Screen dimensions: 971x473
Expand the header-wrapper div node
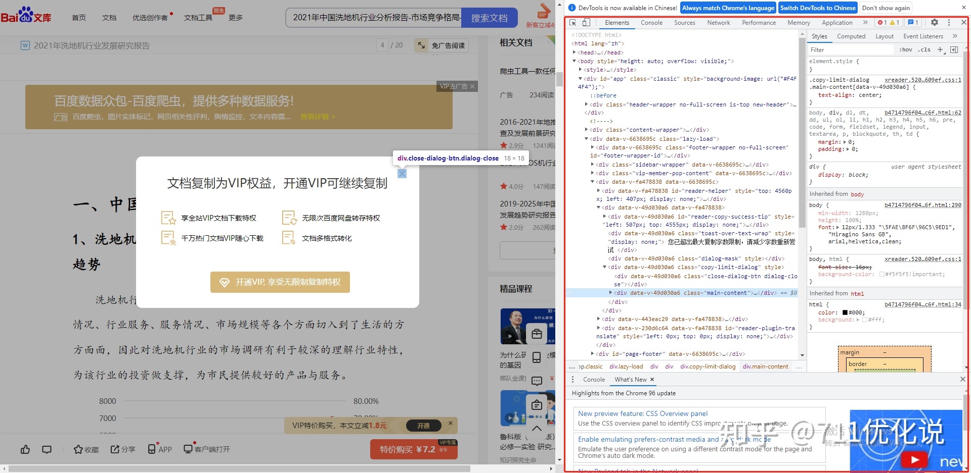click(x=586, y=104)
